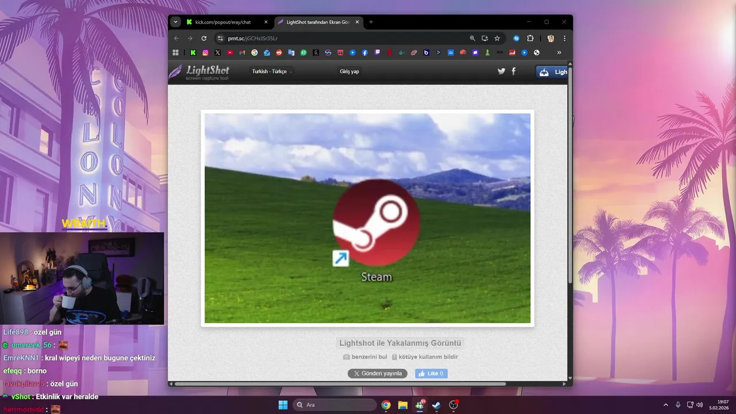
Task: Open Netflix bookmark icon
Action: pos(390,52)
